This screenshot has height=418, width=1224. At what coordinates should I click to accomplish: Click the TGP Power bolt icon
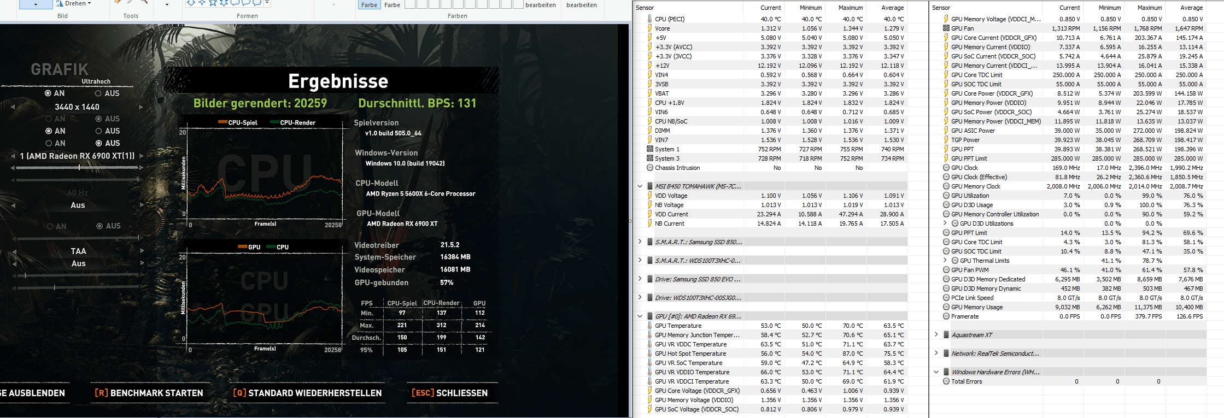pyautogui.click(x=946, y=140)
